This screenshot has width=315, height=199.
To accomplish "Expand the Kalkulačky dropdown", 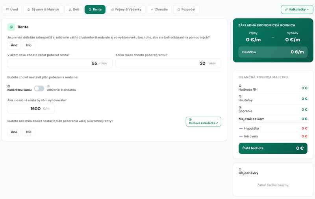I will pyautogui.click(x=297, y=9).
